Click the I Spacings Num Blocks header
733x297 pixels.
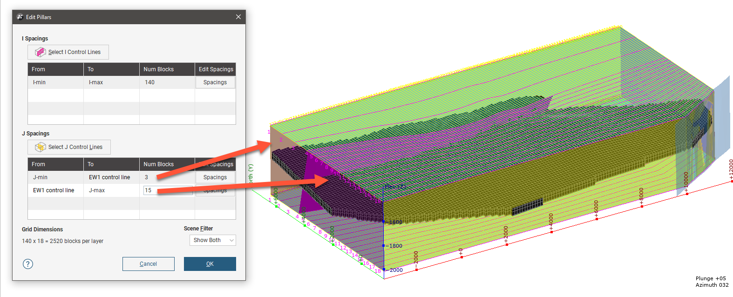click(x=166, y=69)
